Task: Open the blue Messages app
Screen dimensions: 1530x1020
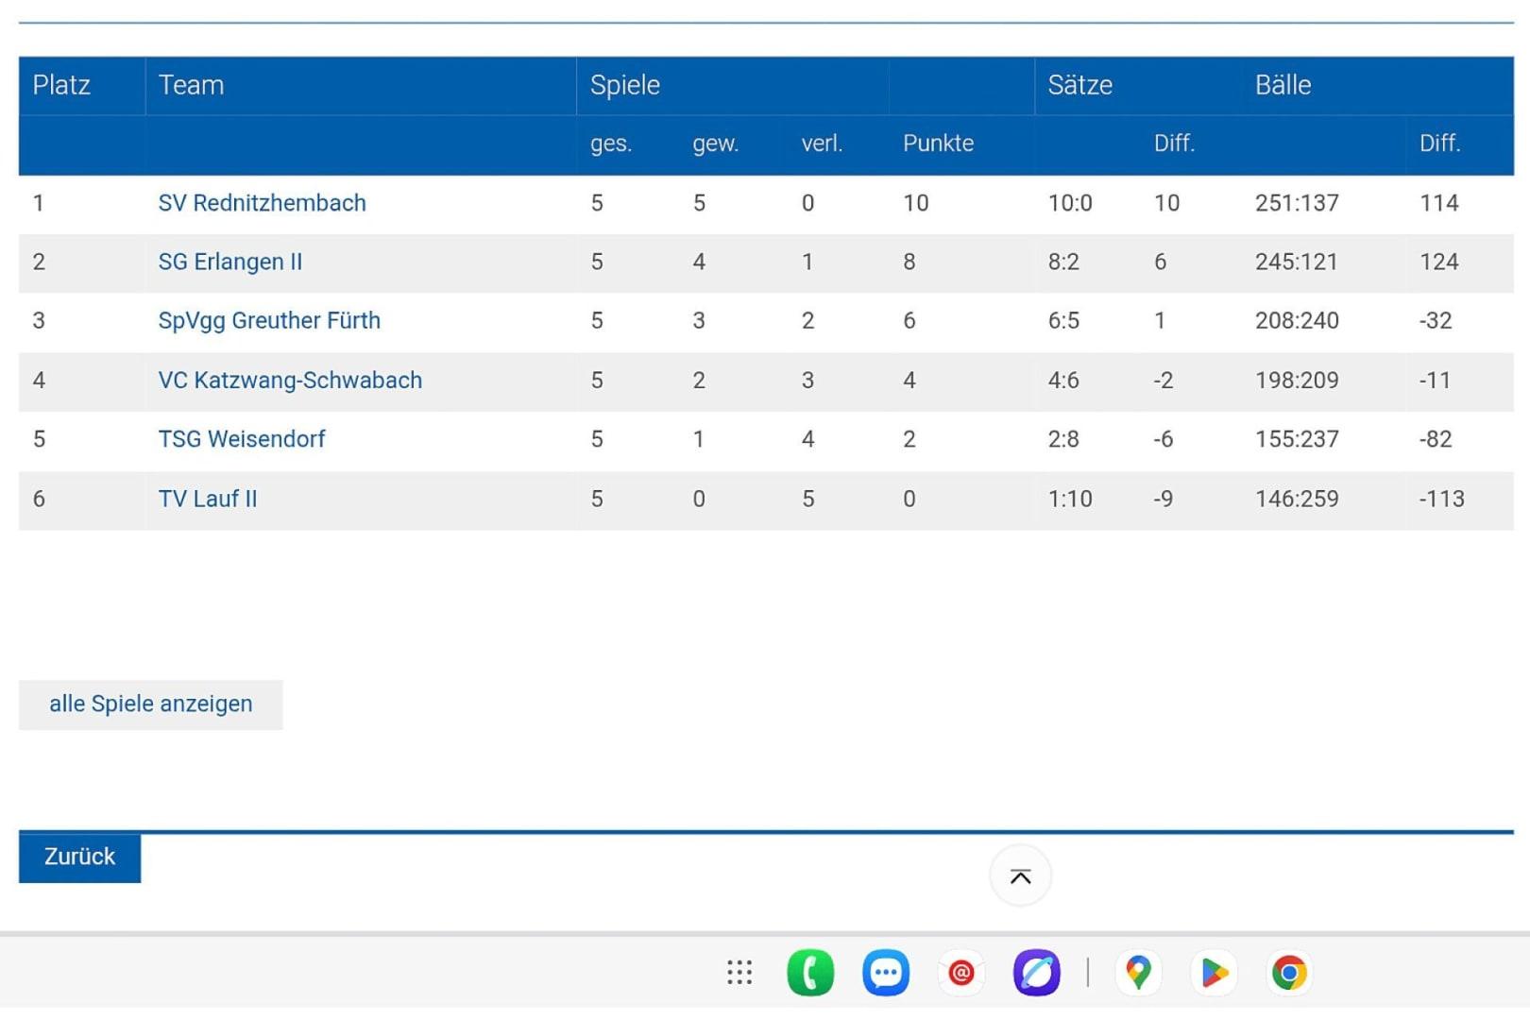Action: 886,972
